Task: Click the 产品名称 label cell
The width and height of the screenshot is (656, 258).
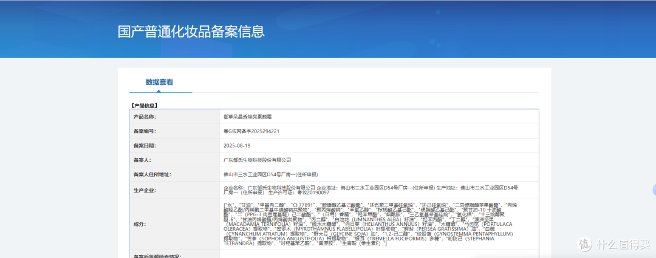Action: coord(174,117)
